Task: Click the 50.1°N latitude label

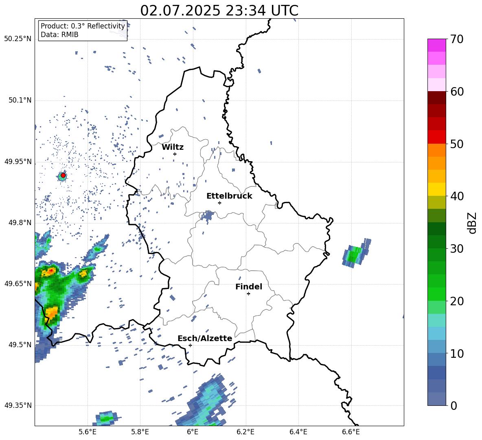Action: (x=20, y=100)
